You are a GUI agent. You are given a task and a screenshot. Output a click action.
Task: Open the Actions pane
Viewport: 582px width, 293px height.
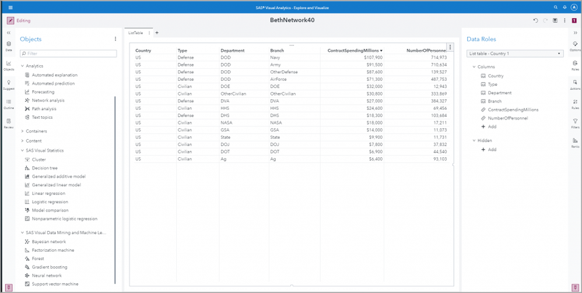[x=576, y=84]
